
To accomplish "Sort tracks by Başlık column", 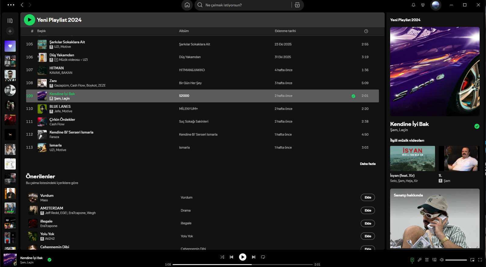I will tap(42, 31).
